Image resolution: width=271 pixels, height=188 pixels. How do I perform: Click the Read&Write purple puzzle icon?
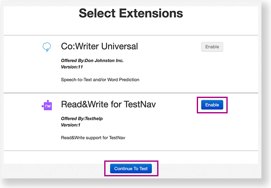tap(47, 105)
